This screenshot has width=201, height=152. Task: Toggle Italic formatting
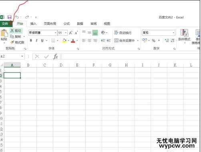[36, 40]
